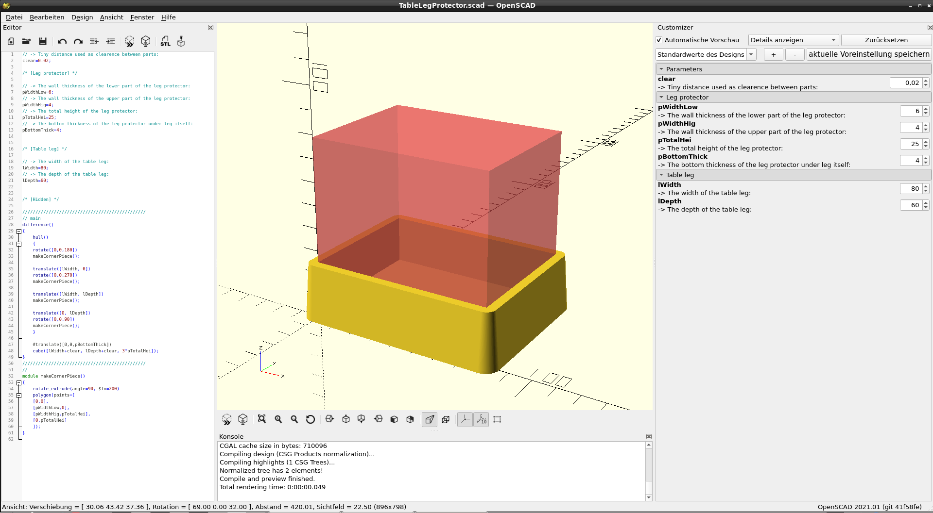Open a file using the folder icon
Viewport: 933px width, 513px height.
[27, 42]
